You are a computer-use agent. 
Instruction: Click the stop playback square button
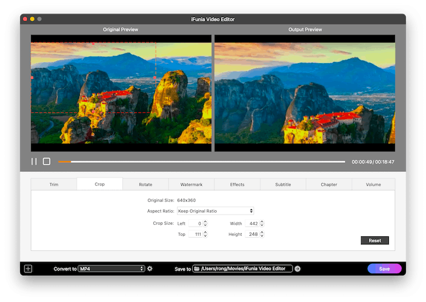pos(46,162)
